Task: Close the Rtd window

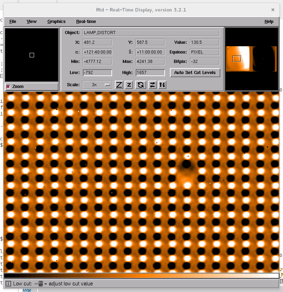Action: tap(273, 10)
